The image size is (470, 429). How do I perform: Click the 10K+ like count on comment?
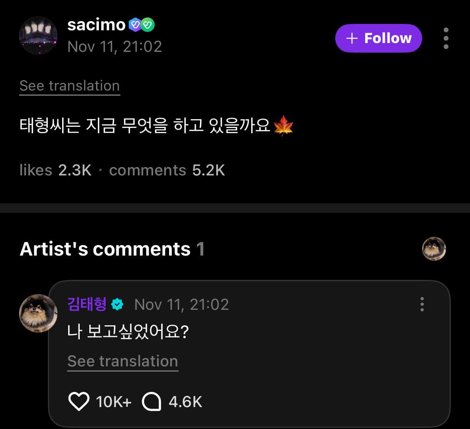(x=114, y=401)
